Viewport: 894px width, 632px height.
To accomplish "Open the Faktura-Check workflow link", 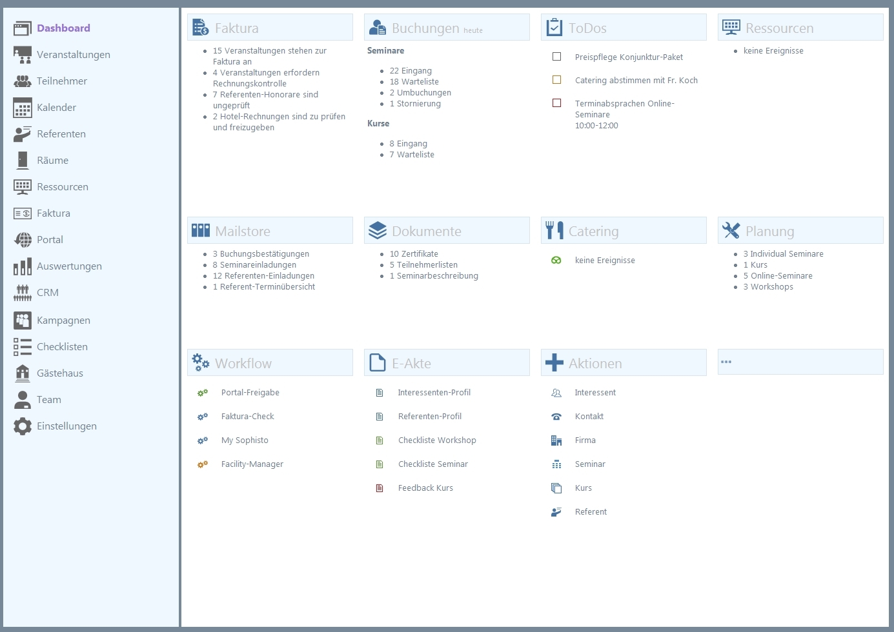I will [248, 417].
